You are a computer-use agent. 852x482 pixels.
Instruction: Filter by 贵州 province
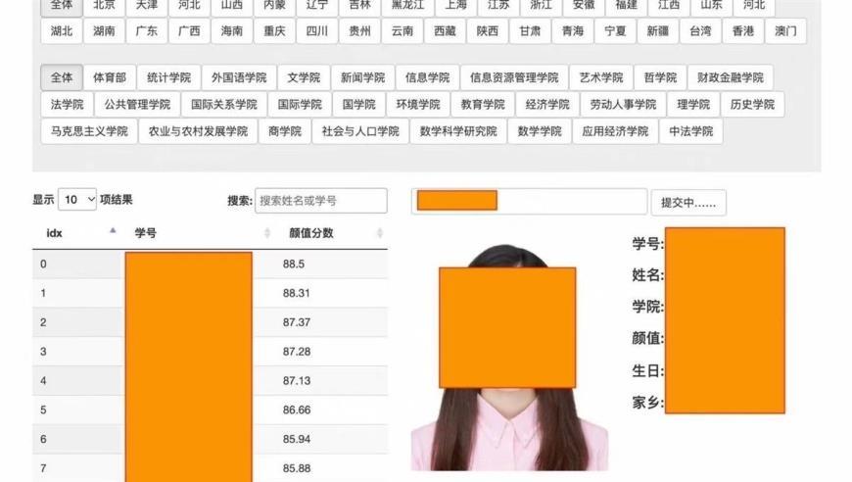pyautogui.click(x=359, y=31)
